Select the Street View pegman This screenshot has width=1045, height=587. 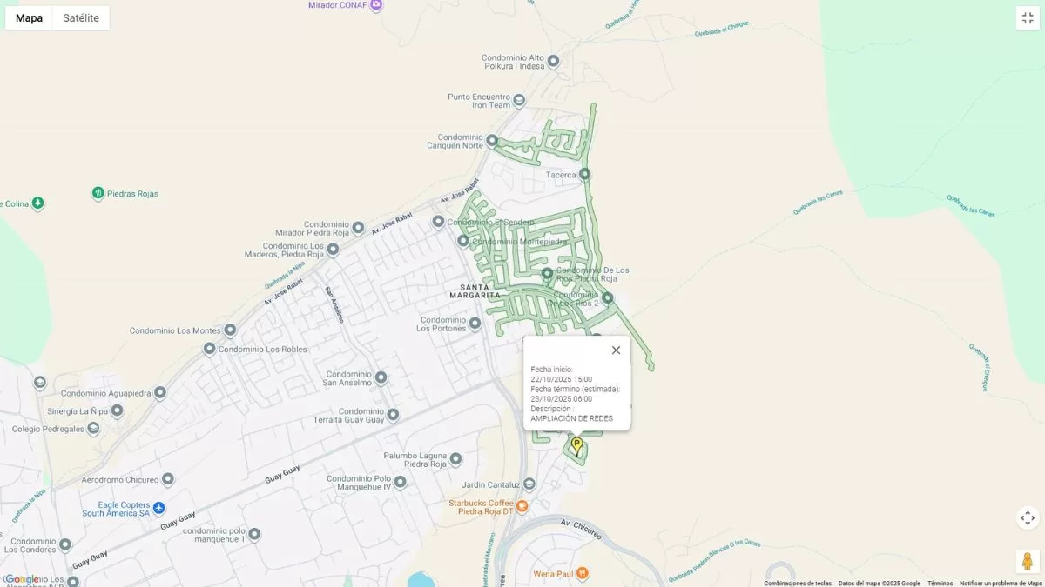click(x=1028, y=561)
